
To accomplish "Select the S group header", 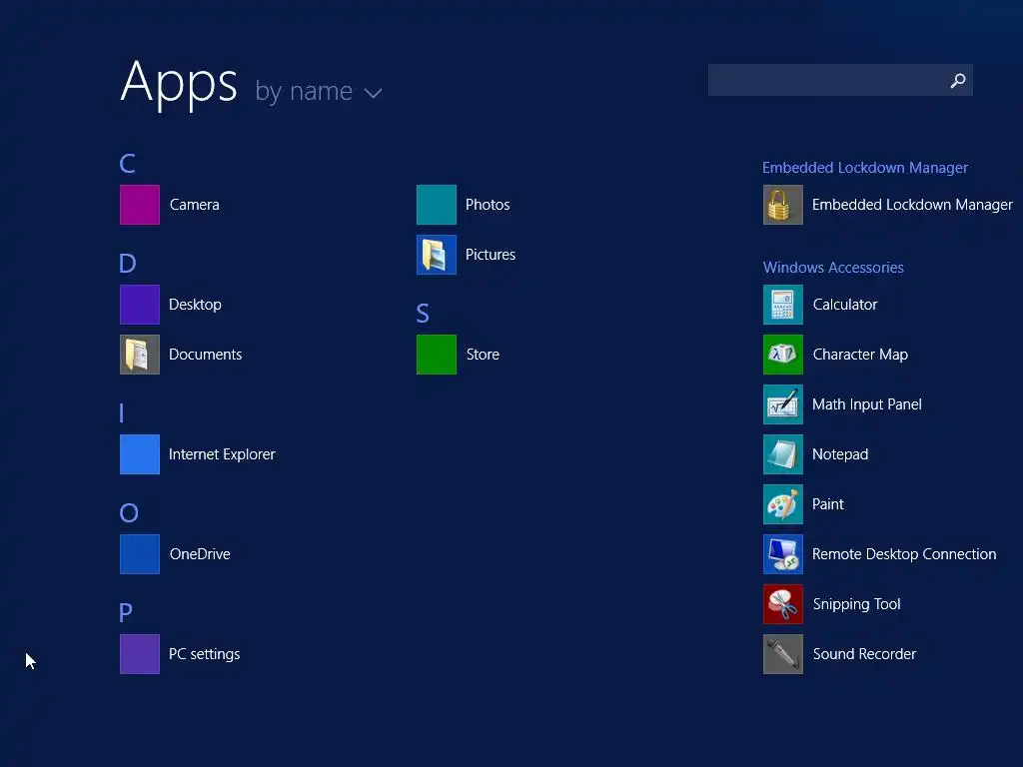I will pyautogui.click(x=423, y=314).
